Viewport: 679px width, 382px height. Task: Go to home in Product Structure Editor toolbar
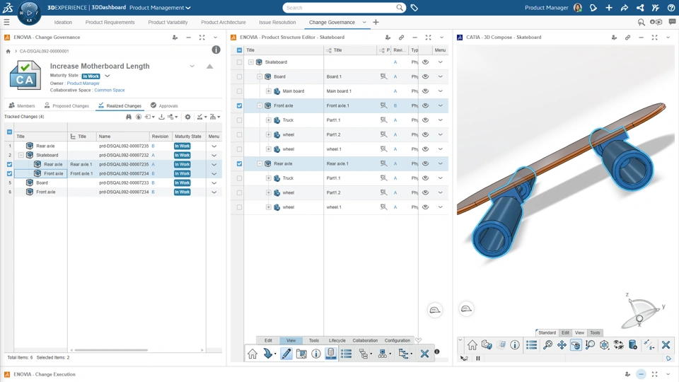252,354
